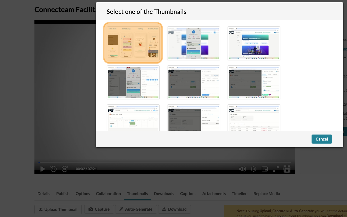Cancel the thumbnail selection dialog
The width and height of the screenshot is (347, 217).
point(322,139)
